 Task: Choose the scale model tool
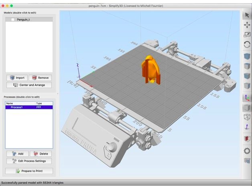247,35
